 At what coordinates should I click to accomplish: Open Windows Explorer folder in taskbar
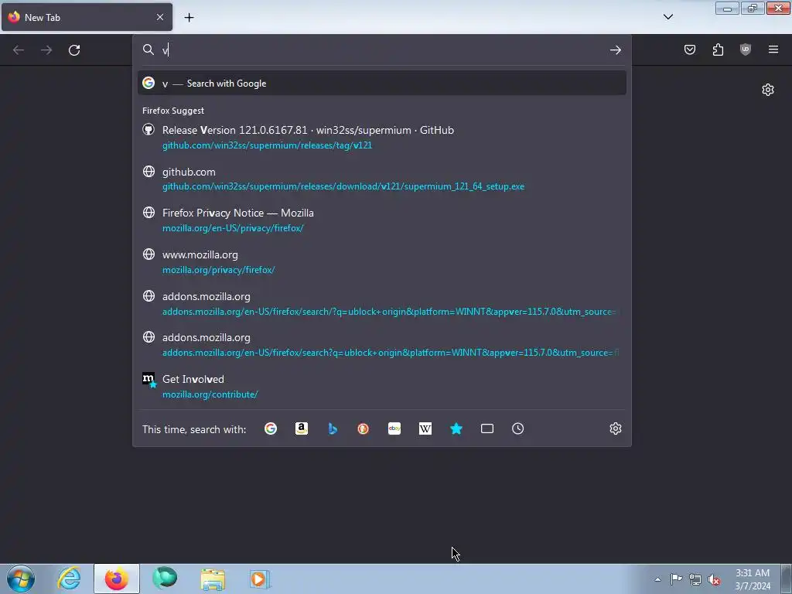(x=213, y=579)
